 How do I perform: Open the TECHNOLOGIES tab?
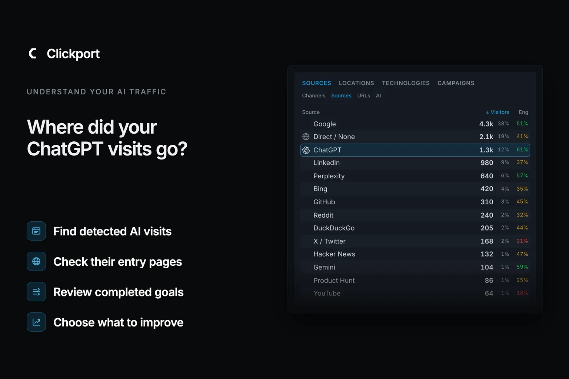click(406, 83)
